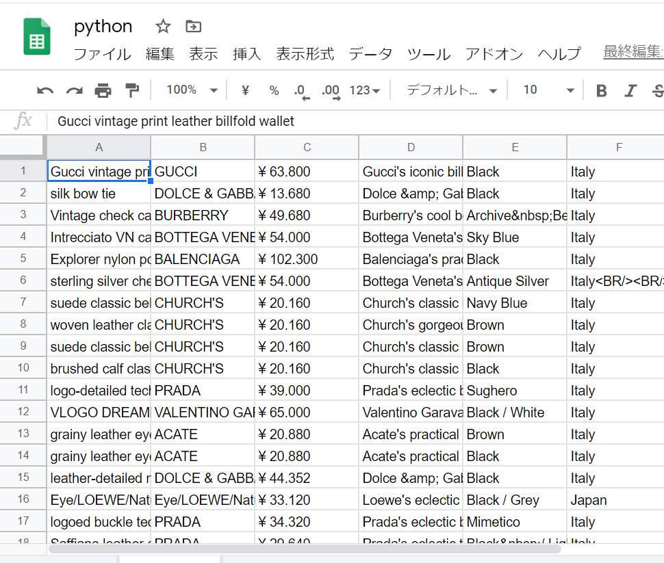Select the 'Sky Blue' cell
Screen dimensions: 664x563
pos(515,237)
